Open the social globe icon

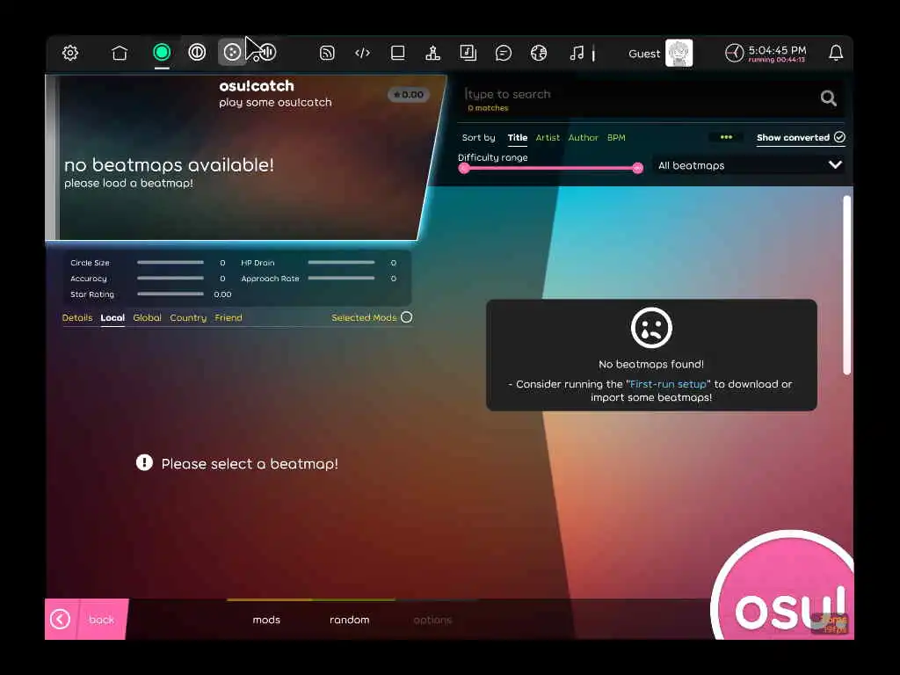tap(539, 54)
